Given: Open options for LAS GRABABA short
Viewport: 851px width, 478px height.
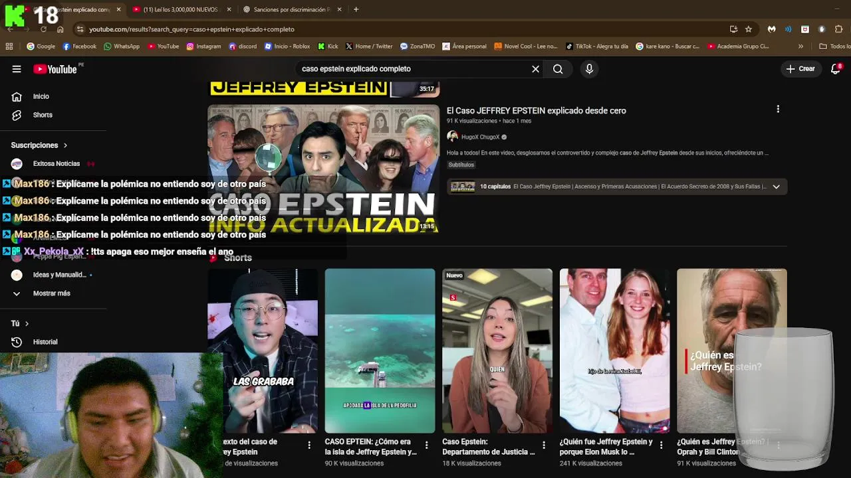Looking at the screenshot, I should point(309,445).
